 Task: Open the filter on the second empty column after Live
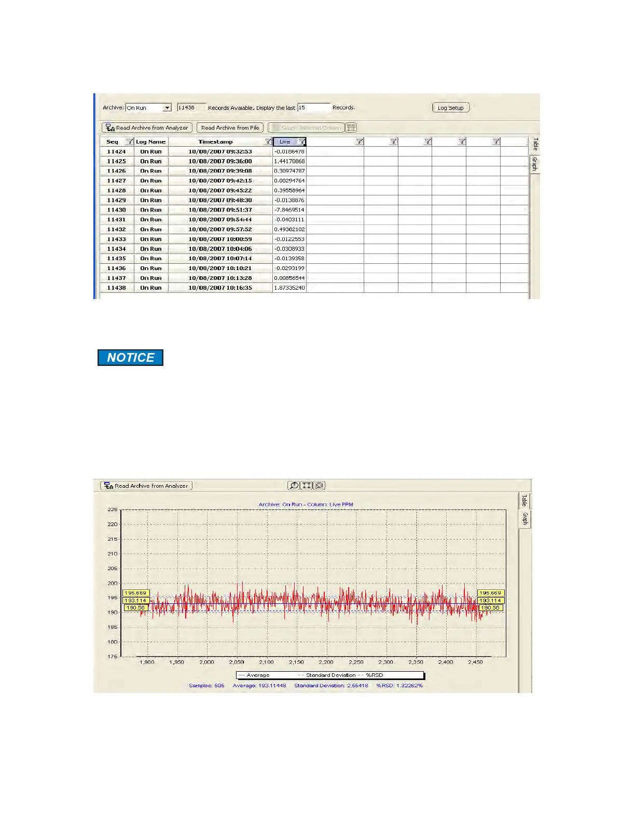pyautogui.click(x=393, y=141)
